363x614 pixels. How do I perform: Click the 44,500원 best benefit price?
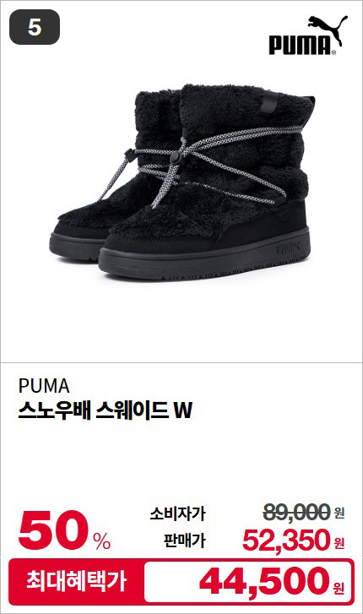pos(272,581)
